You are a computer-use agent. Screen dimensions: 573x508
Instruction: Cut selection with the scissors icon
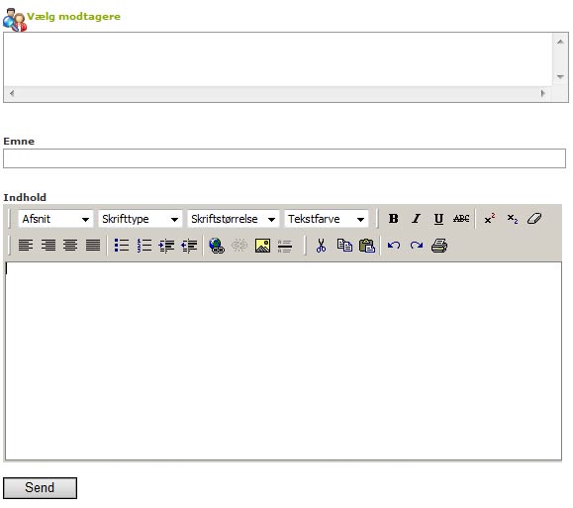tap(322, 246)
